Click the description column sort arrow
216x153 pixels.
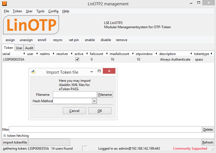(x=191, y=54)
